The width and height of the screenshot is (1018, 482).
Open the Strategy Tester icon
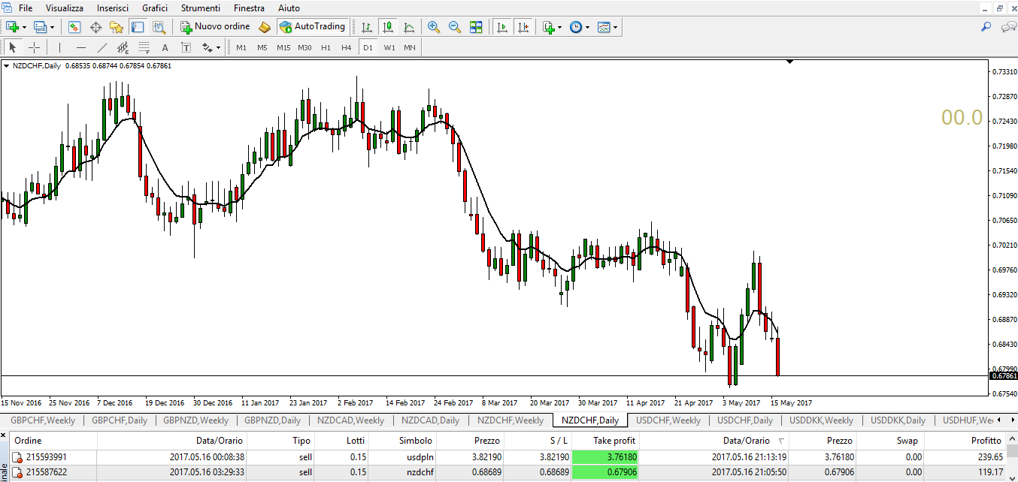pos(159,27)
